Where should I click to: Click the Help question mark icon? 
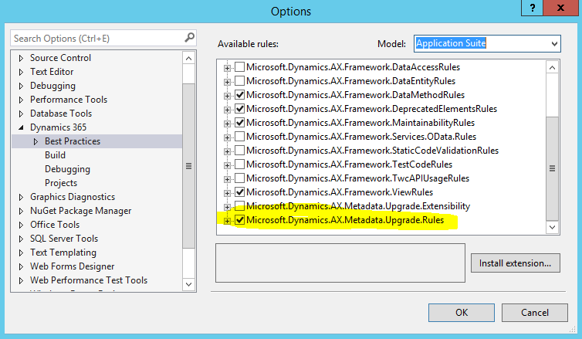[533, 8]
